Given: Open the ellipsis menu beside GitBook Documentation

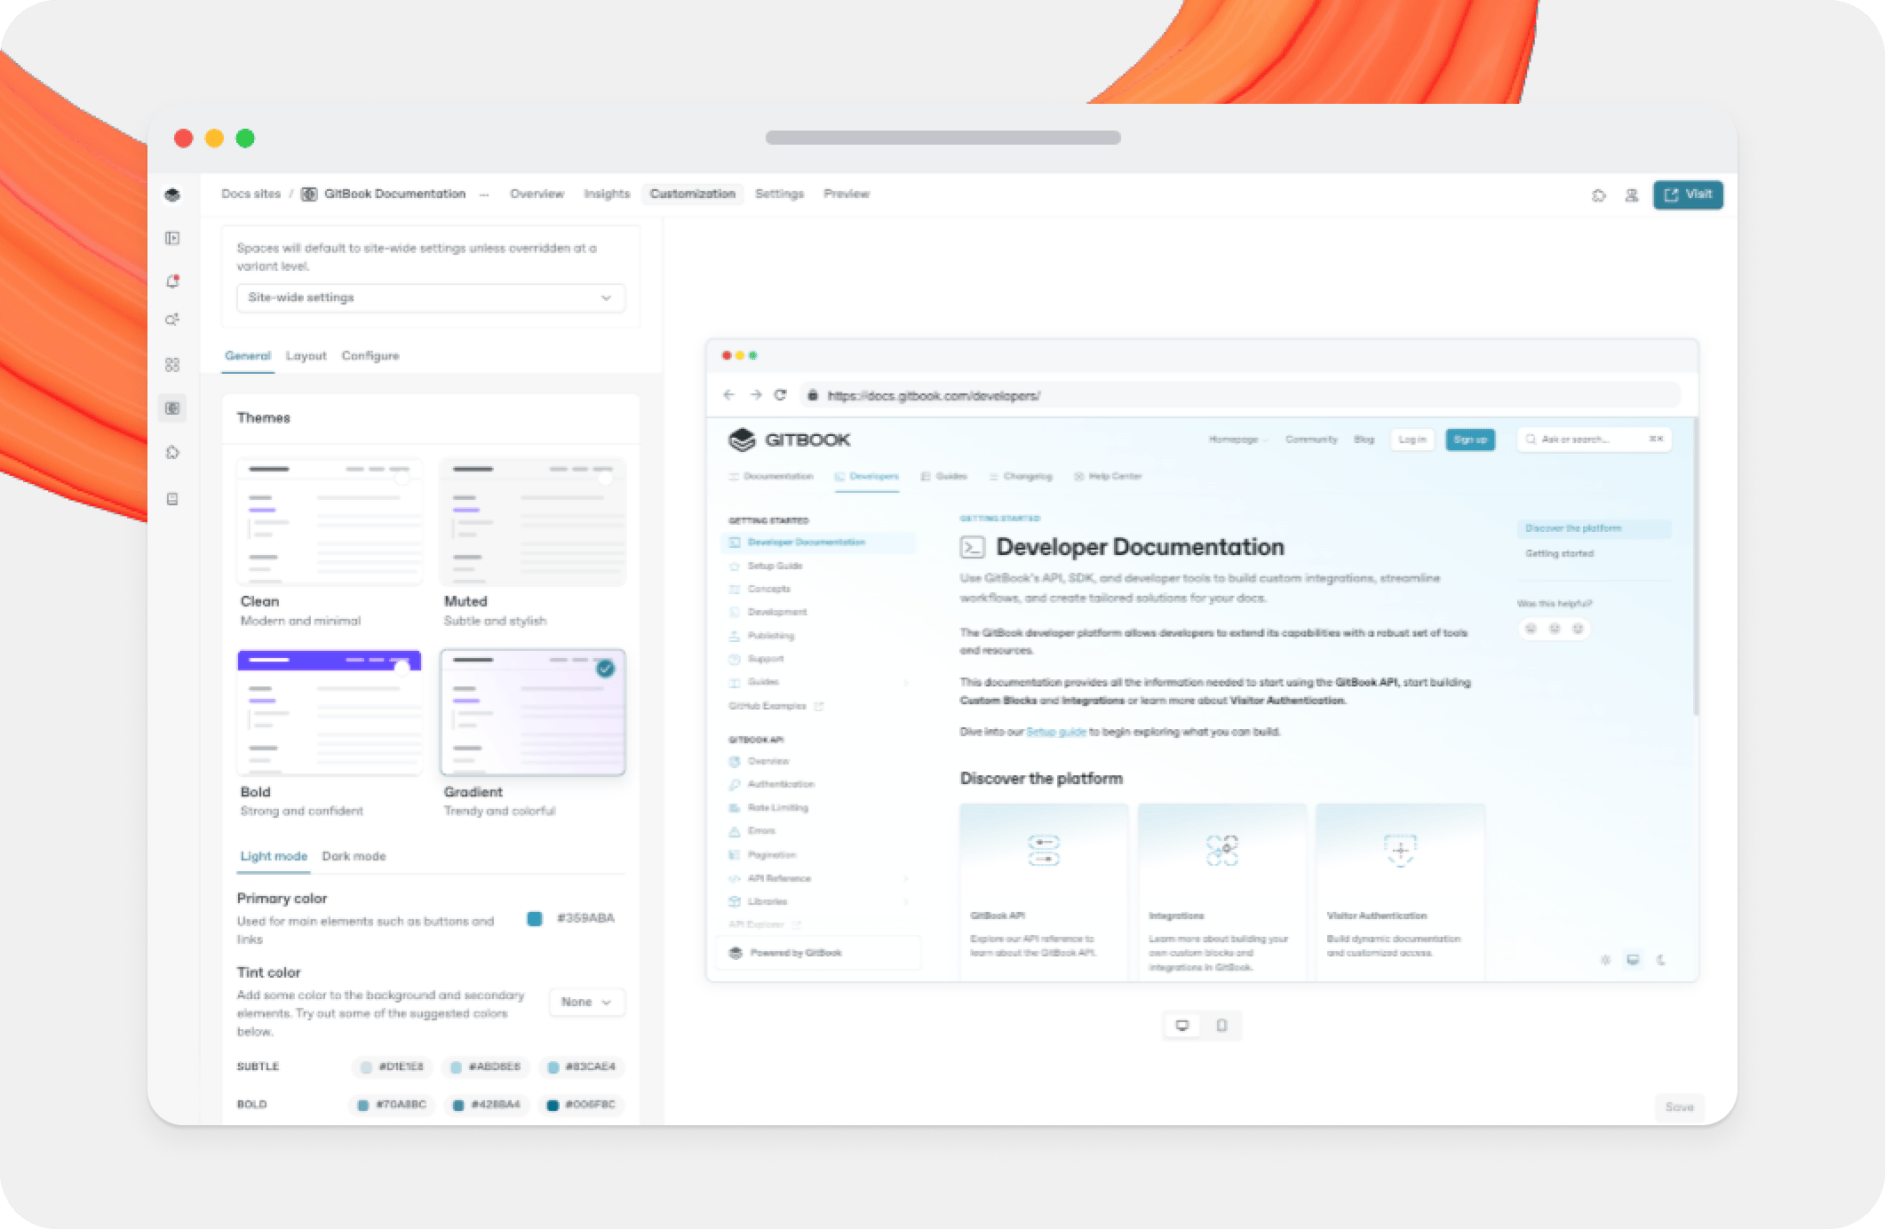Looking at the screenshot, I should point(484,194).
